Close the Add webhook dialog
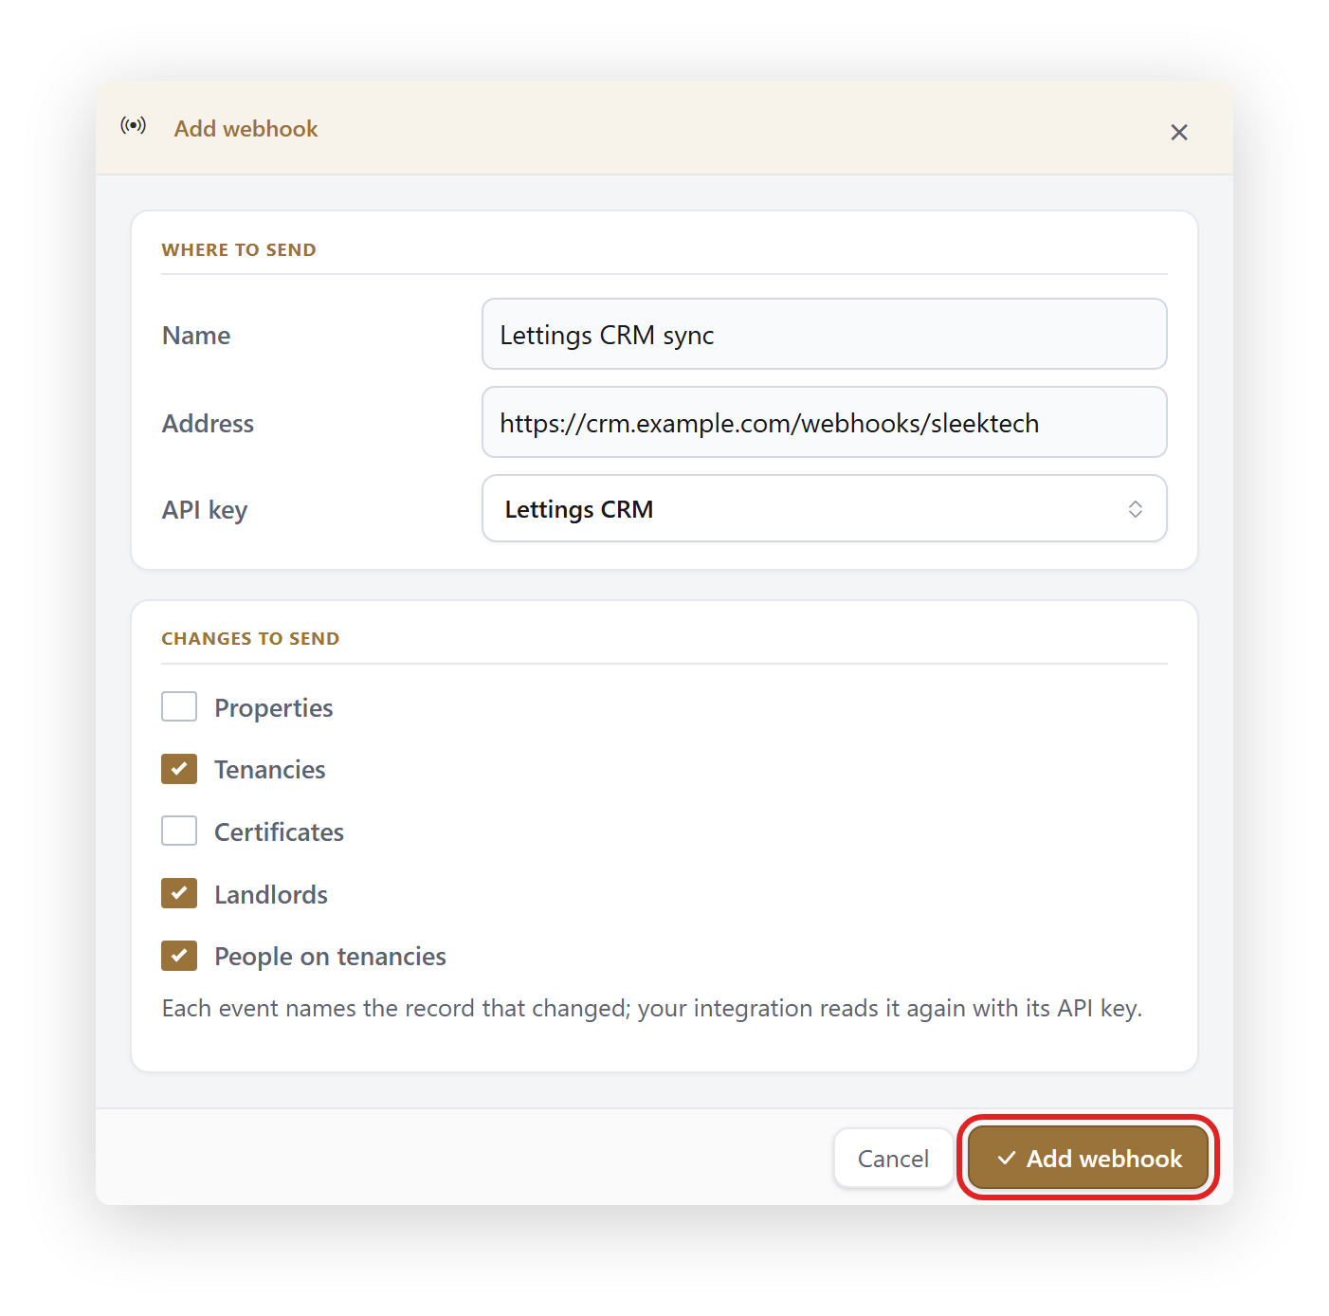 coord(1178,132)
